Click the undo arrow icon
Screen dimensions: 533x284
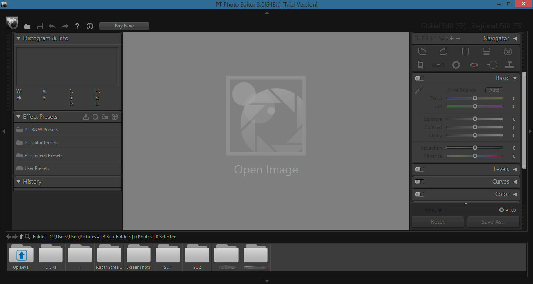pos(52,26)
